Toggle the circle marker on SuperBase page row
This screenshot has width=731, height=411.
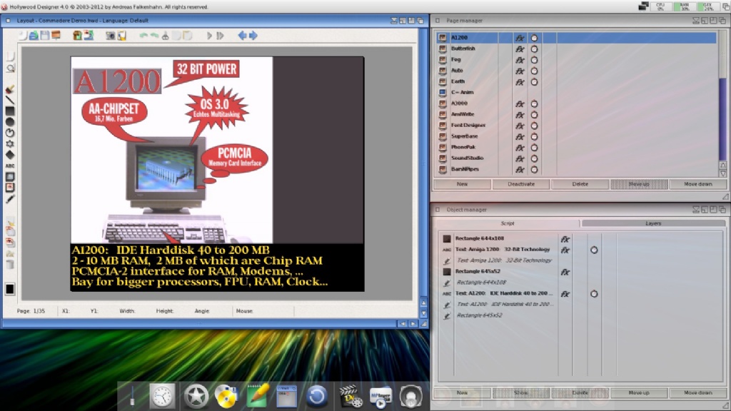[x=534, y=136]
